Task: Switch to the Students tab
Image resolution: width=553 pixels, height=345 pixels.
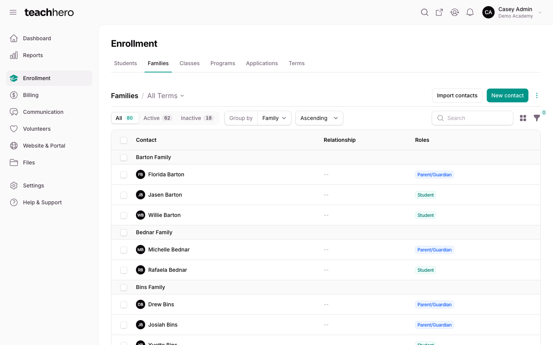Action: (x=126, y=63)
